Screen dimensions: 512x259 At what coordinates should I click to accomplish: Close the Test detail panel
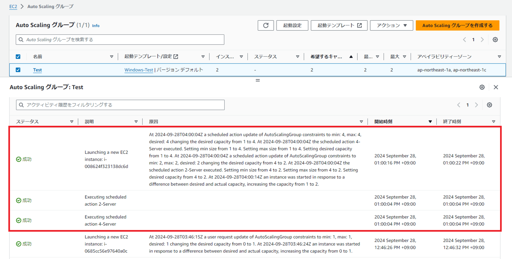click(496, 87)
